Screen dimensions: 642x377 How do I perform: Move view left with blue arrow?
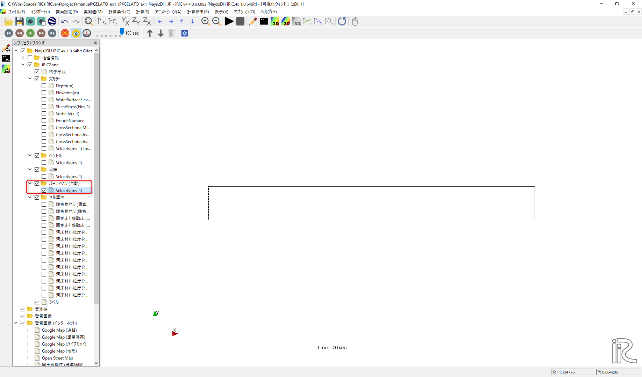tap(160, 22)
